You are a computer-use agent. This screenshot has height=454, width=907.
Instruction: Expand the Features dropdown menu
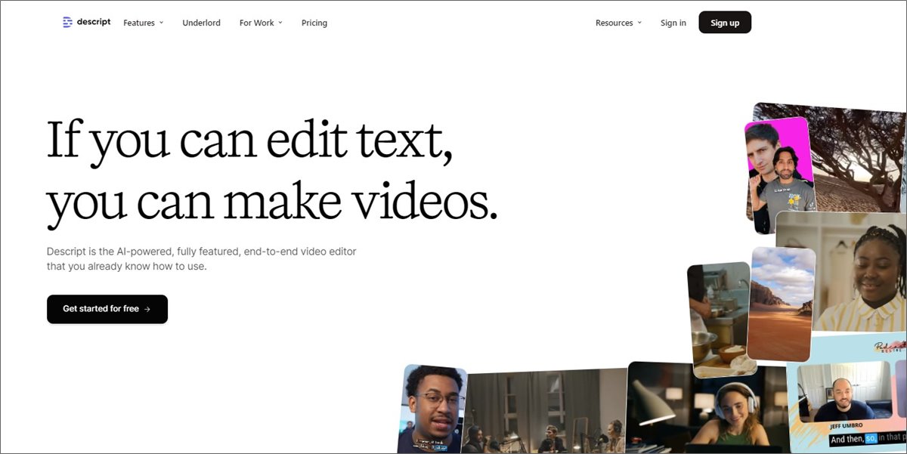[x=143, y=23]
